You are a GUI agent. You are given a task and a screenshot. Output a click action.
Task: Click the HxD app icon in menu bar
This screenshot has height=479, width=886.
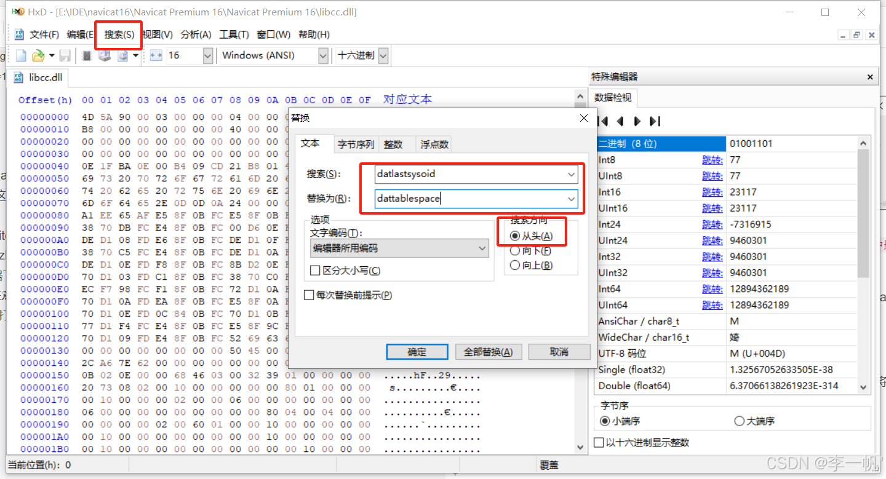19,34
